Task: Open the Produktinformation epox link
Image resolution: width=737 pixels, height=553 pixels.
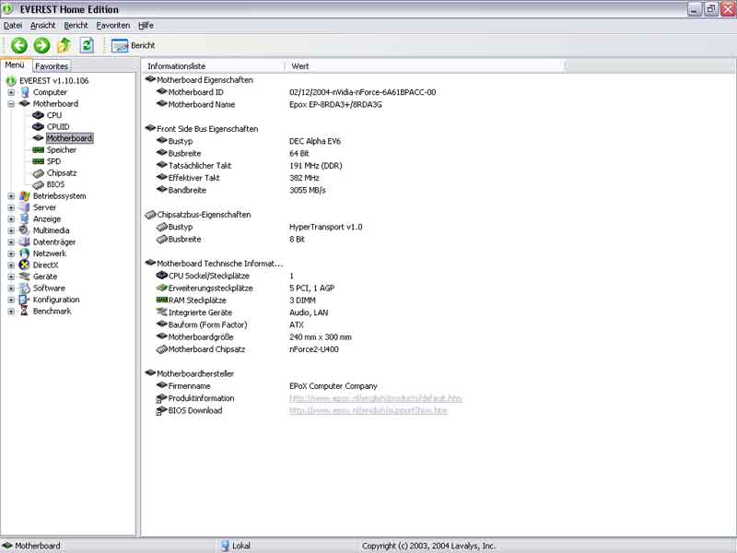Action: [x=375, y=398]
